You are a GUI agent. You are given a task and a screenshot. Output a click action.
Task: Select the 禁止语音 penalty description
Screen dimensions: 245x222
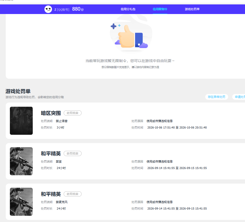coord(62,121)
